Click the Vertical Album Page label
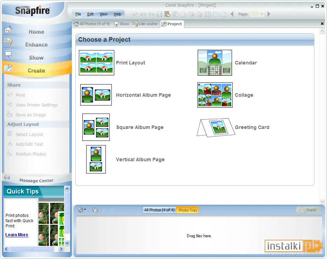 point(140,159)
